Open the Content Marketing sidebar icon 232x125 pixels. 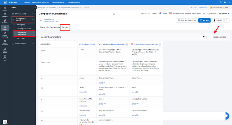5,35
